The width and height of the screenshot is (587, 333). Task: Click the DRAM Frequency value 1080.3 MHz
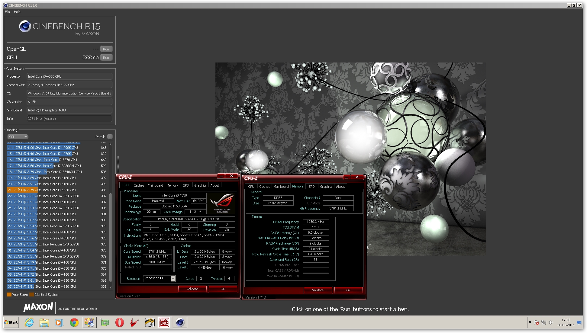[315, 222]
